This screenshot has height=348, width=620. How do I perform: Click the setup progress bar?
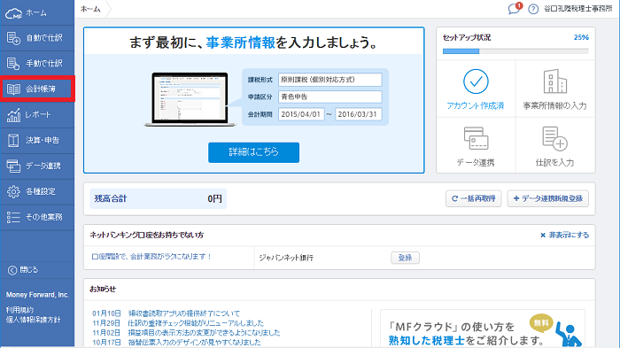pyautogui.click(x=515, y=51)
